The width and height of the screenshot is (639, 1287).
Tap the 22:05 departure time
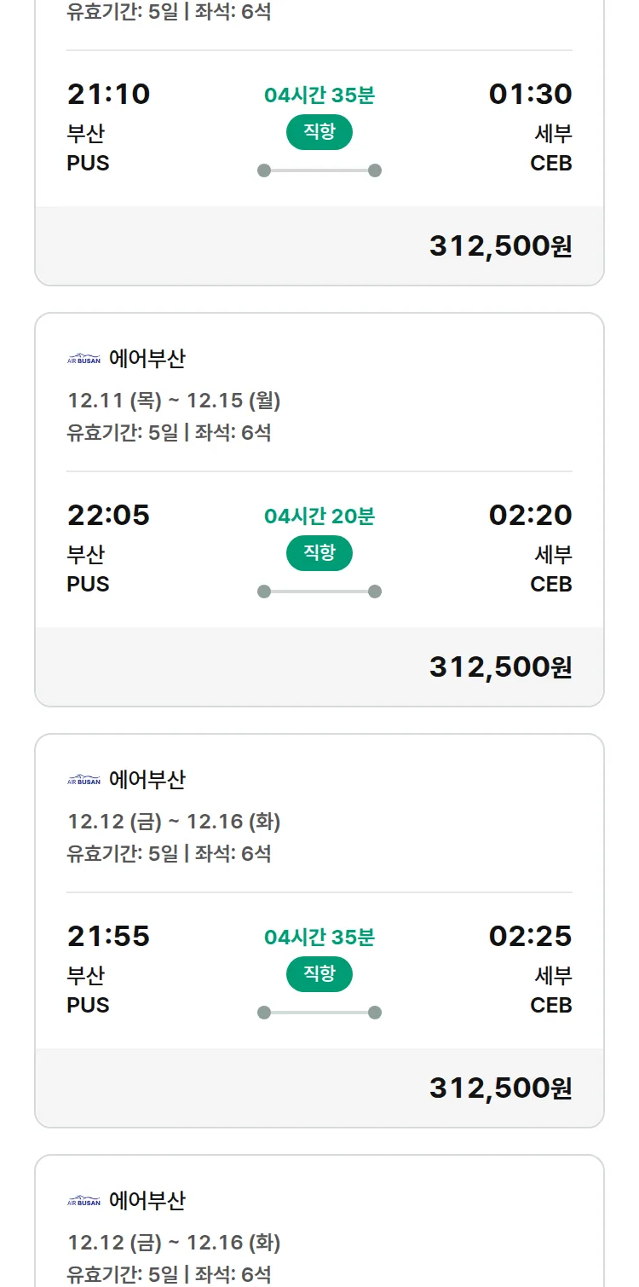(108, 515)
